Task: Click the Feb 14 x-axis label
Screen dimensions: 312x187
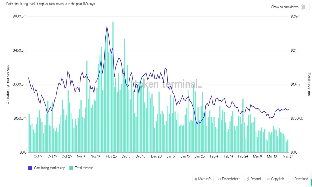Action: tap(228, 156)
